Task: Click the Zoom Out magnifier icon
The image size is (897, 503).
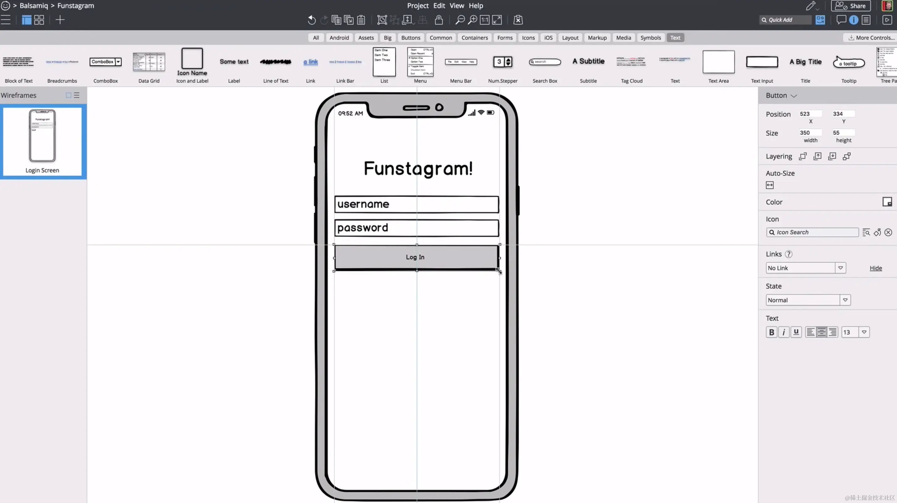Action: pos(460,20)
